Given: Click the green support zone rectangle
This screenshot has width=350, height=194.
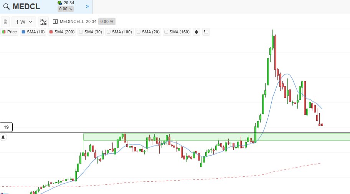Looking at the screenshot, I should (x=216, y=137).
